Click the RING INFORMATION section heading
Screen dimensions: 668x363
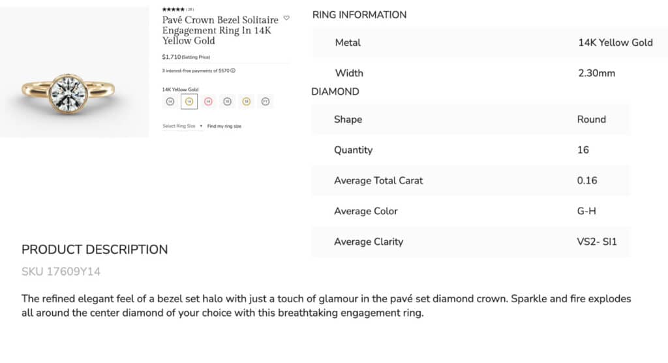(x=359, y=15)
